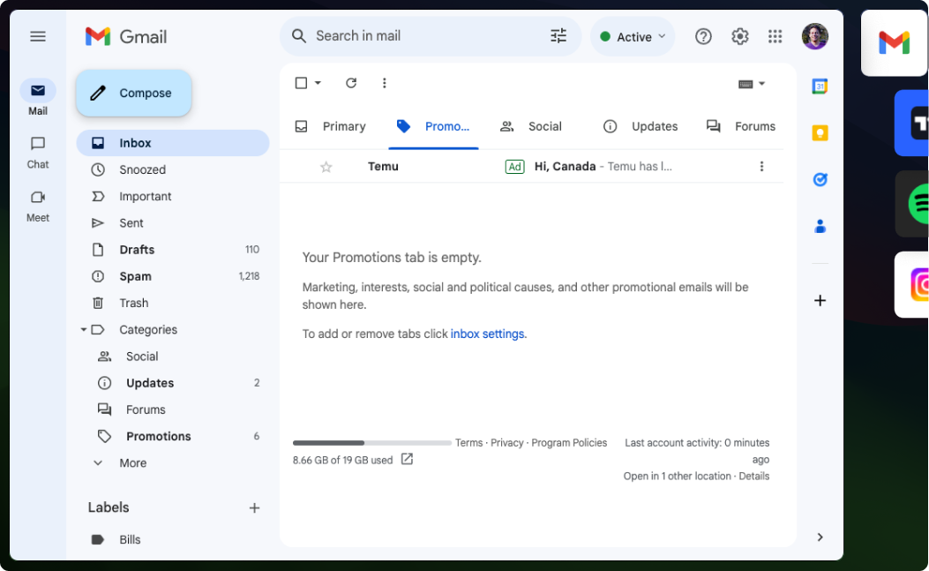Switch to the Social tab

pos(531,126)
